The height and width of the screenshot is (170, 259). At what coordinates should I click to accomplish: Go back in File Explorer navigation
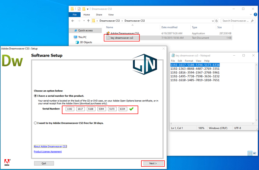click(x=73, y=21)
